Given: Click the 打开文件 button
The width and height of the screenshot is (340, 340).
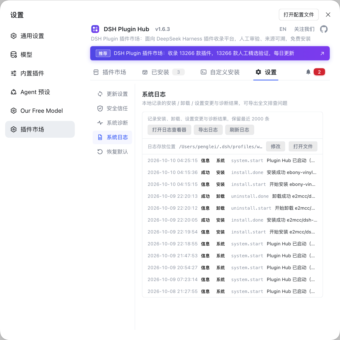Looking at the screenshot, I should point(303,146).
